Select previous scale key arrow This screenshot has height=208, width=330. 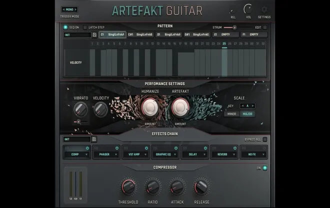tap(242, 106)
